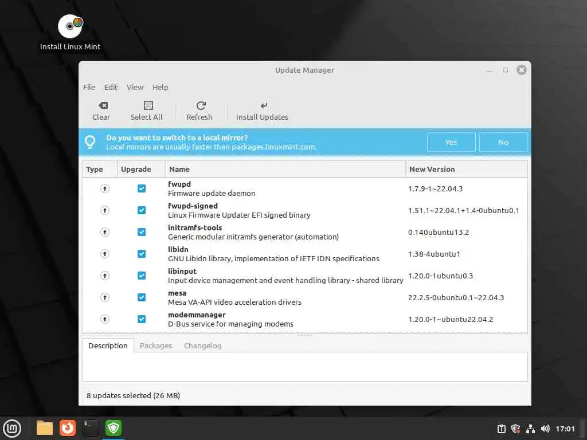Open the Terminal from the taskbar

[x=90, y=428]
